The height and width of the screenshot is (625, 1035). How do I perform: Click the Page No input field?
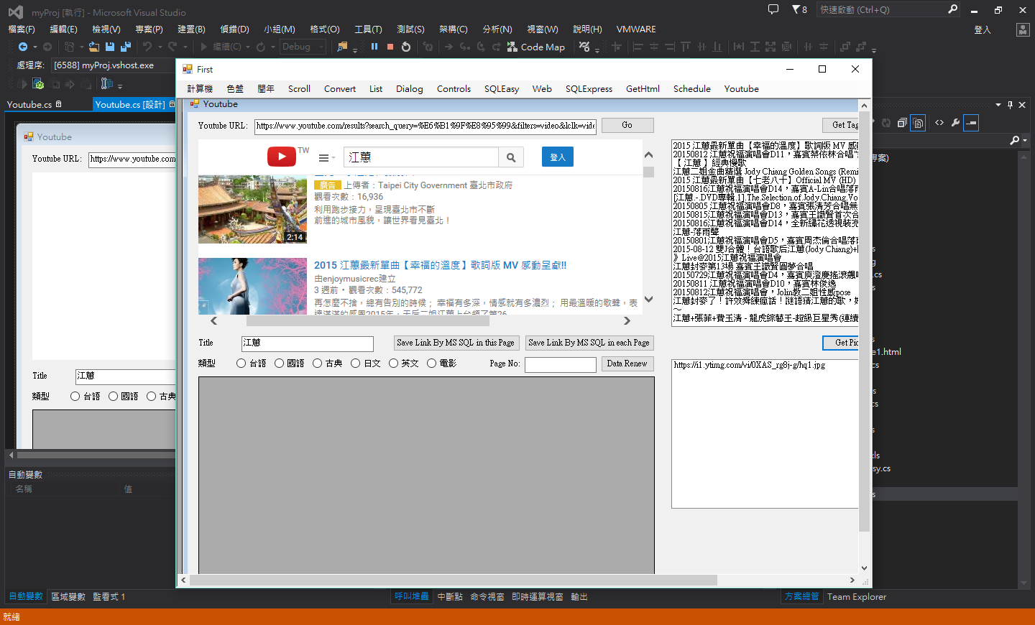tap(560, 365)
